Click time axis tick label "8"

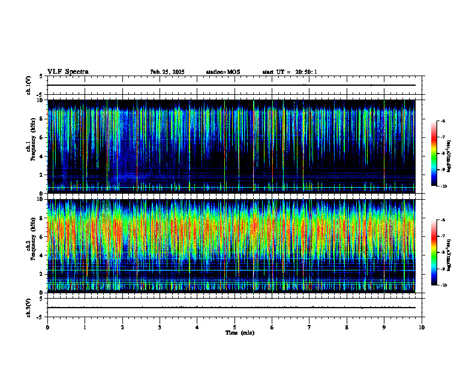[x=347, y=327]
